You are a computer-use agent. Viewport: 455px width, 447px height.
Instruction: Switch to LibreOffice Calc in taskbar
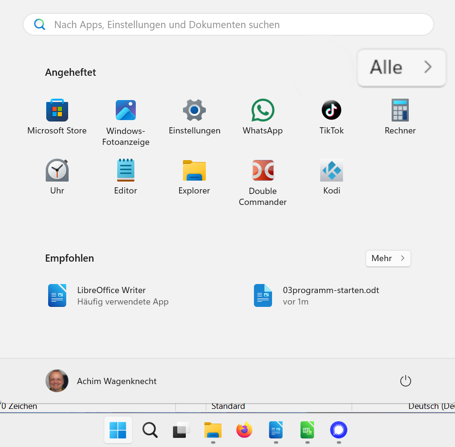[x=307, y=430]
